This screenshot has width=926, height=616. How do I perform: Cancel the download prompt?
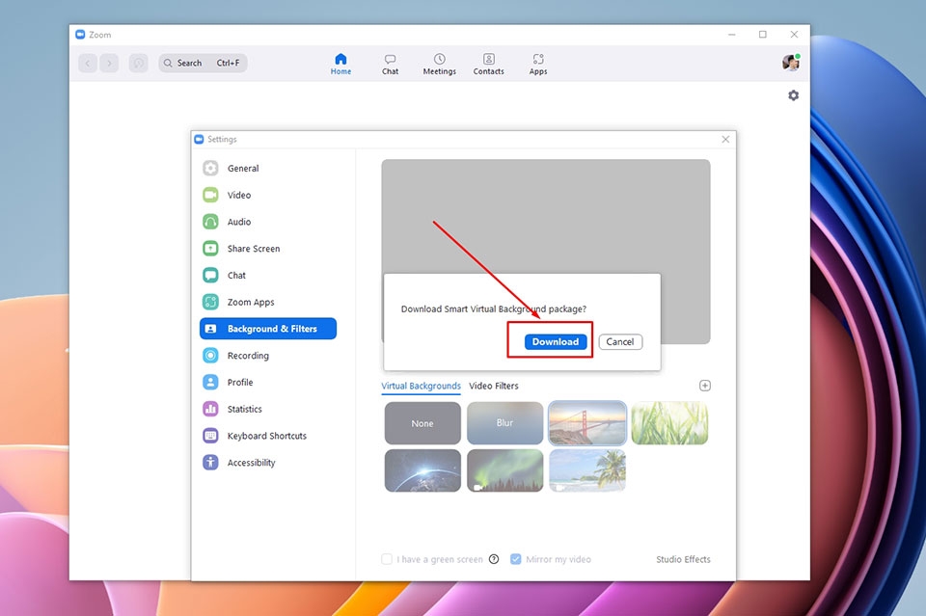tap(620, 341)
